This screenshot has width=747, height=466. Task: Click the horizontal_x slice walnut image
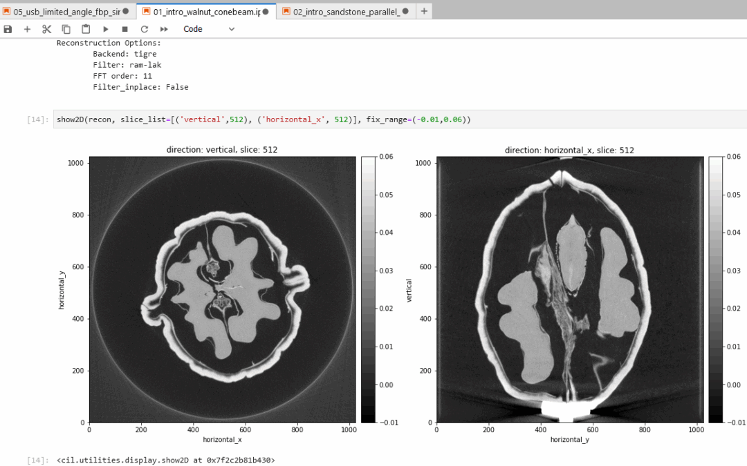tap(570, 289)
